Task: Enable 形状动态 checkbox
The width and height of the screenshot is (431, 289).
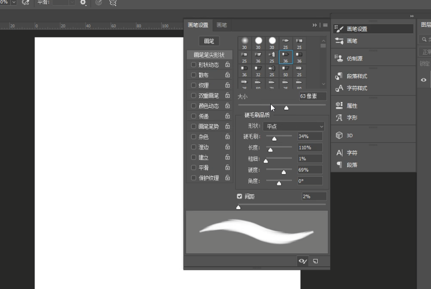Action: [x=194, y=64]
